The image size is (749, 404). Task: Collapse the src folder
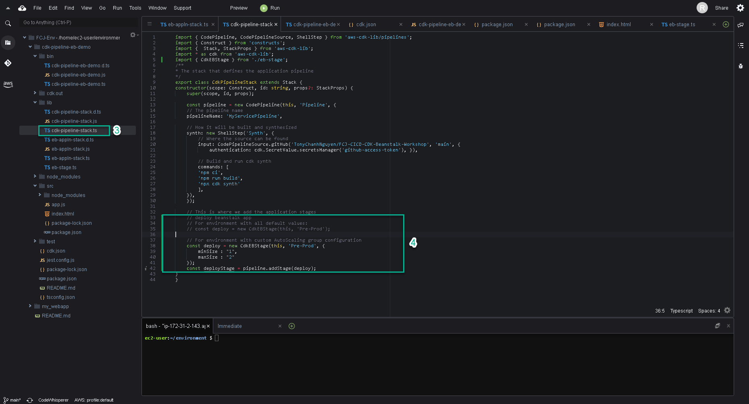click(x=35, y=186)
